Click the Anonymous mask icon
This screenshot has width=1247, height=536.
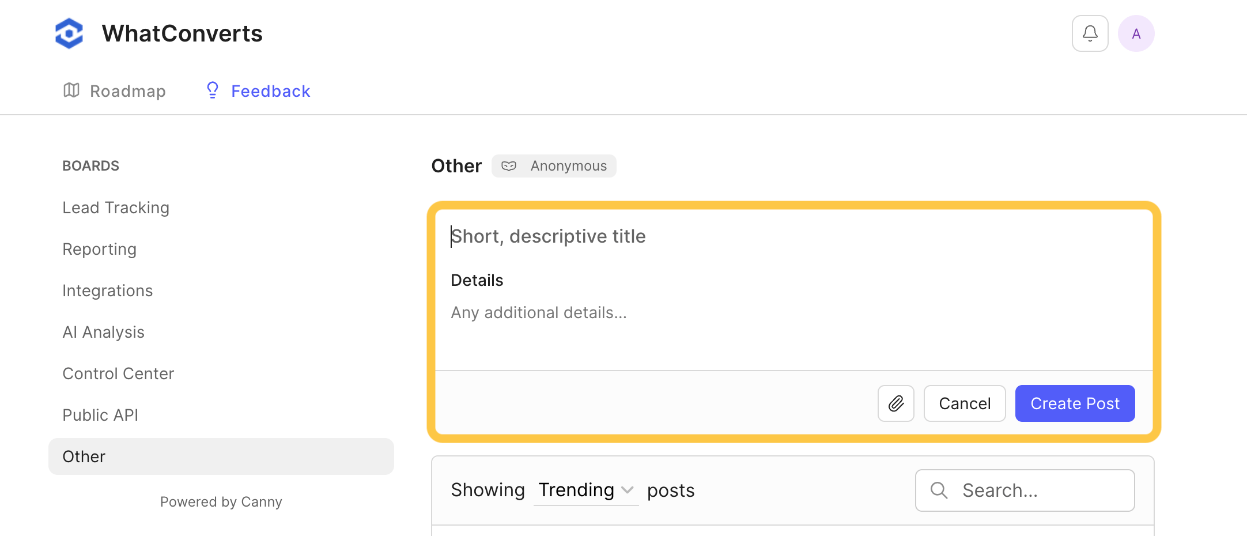click(509, 166)
